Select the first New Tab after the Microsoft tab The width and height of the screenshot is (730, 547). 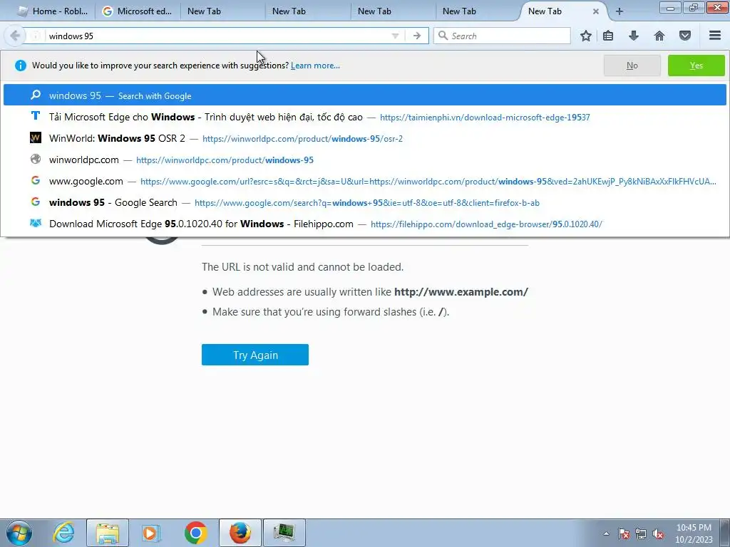pos(221,11)
